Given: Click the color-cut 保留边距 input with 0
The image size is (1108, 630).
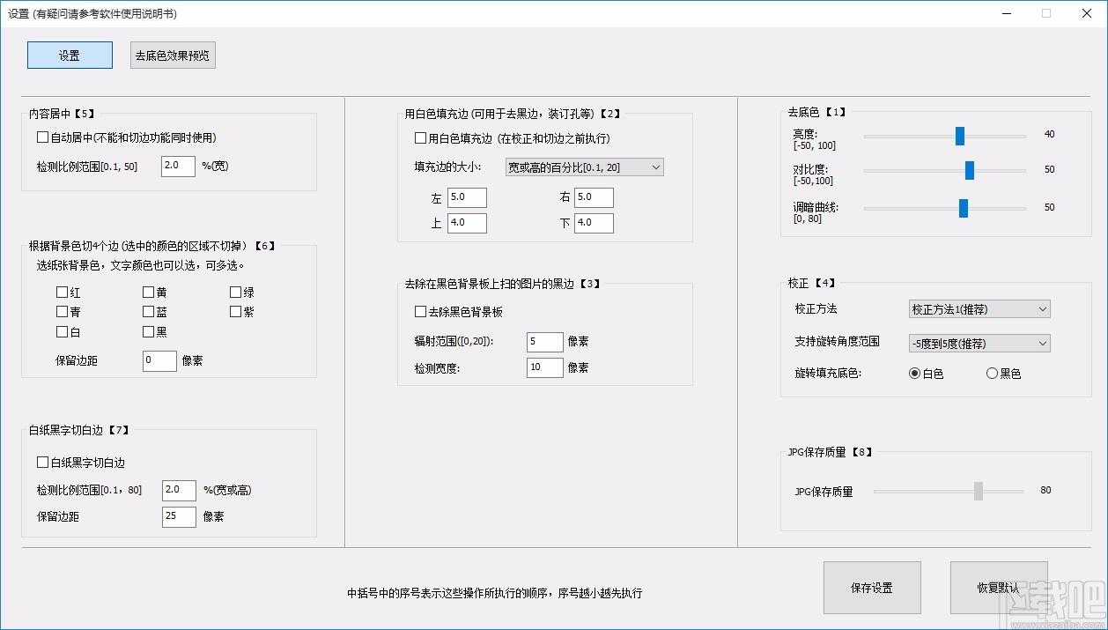Looking at the screenshot, I should [159, 360].
